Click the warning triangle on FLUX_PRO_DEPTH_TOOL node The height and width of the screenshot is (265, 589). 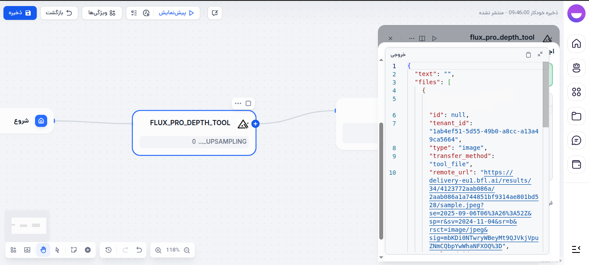coord(242,123)
